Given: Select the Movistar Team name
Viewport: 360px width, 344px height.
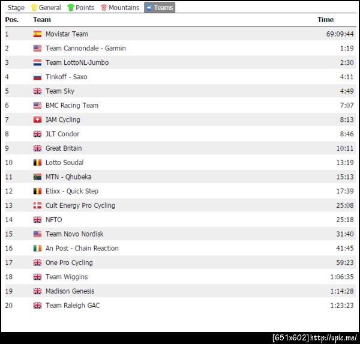Looking at the screenshot, I should (67, 34).
